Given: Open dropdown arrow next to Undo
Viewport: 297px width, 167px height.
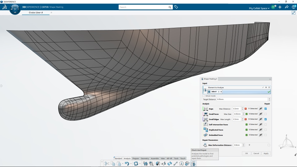Looking at the screenshot, I should pos(131,164).
